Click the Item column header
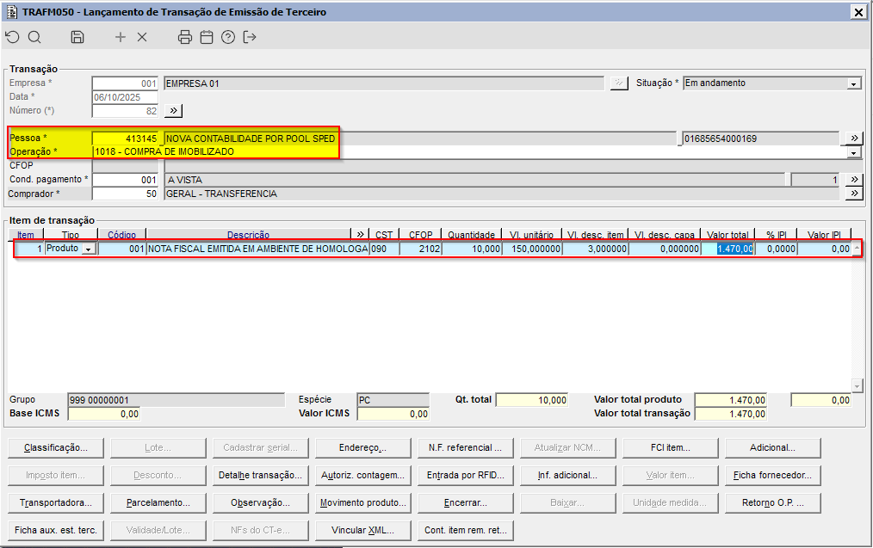The width and height of the screenshot is (873, 548). pos(26,235)
